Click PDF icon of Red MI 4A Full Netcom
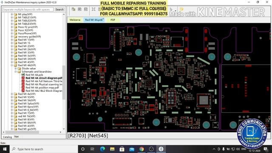This screenshot has width=272, height=153. click(x=23, y=81)
